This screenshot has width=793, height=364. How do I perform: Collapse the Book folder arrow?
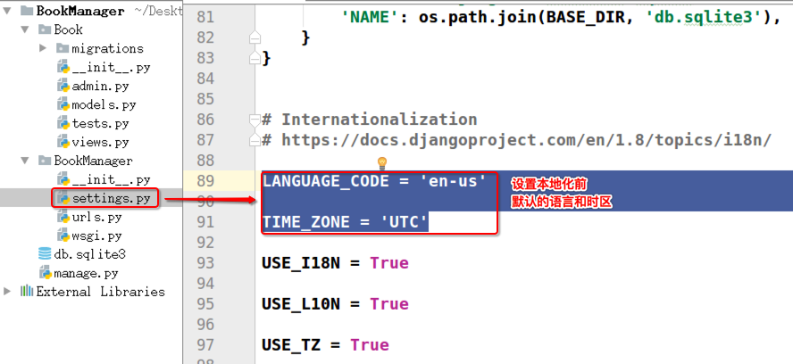tap(25, 29)
